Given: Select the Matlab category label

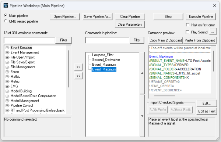Looking at the screenshot, I should 15,77.
